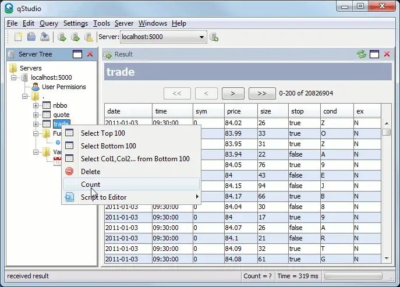400x287 pixels.
Task: Click the table icon beside Select Bottom 100
Action: pos(69,146)
